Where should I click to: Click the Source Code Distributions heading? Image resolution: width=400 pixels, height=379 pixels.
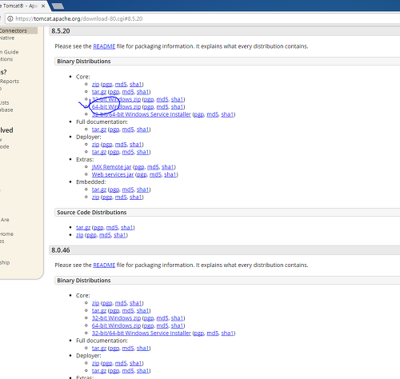[x=92, y=213]
